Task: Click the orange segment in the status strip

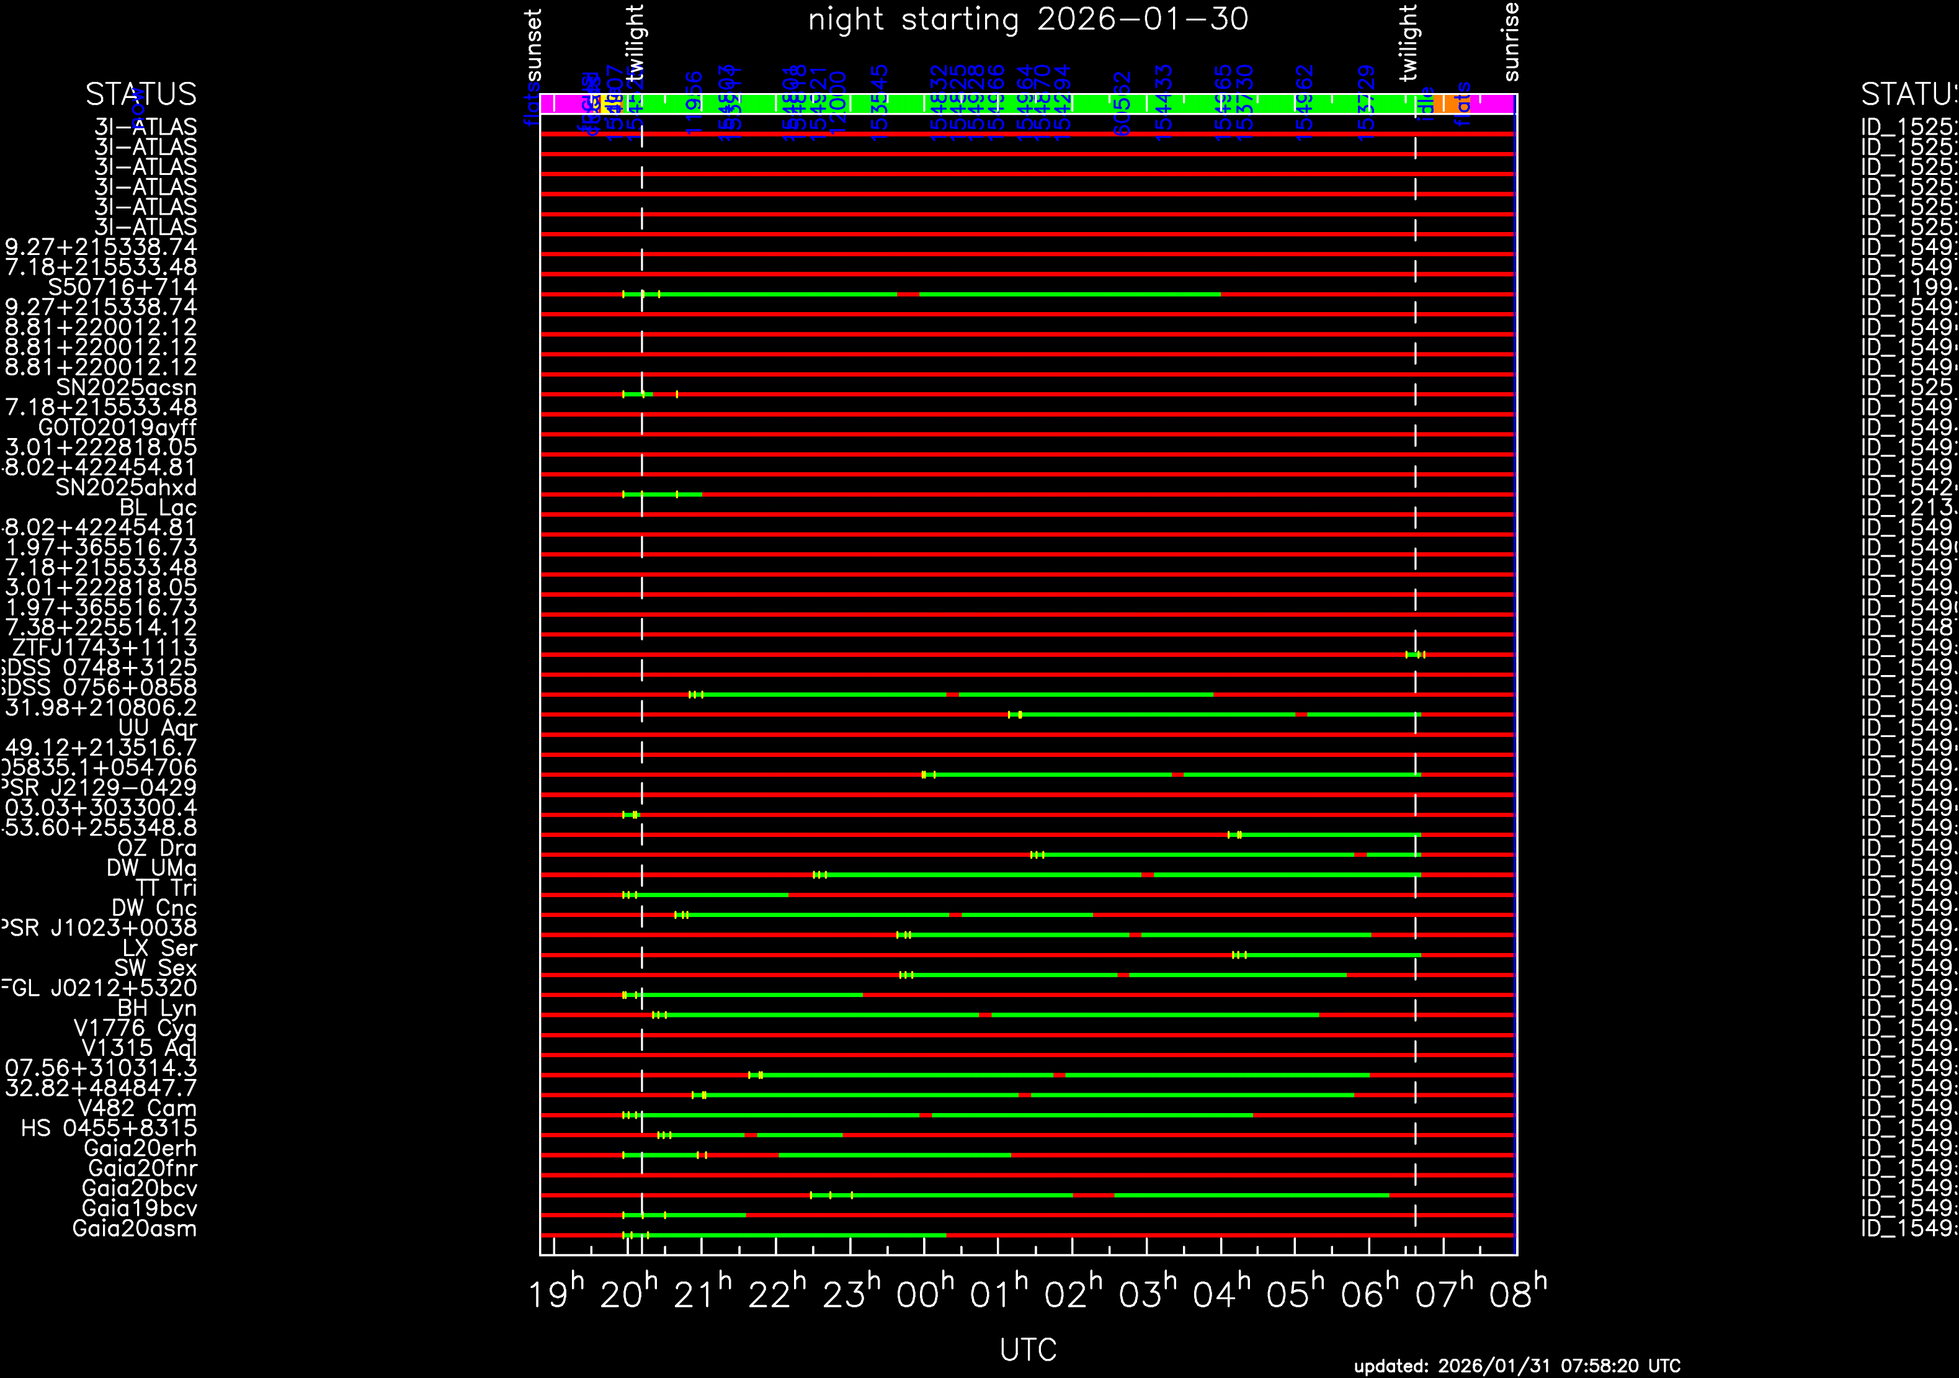Action: tap(1448, 103)
